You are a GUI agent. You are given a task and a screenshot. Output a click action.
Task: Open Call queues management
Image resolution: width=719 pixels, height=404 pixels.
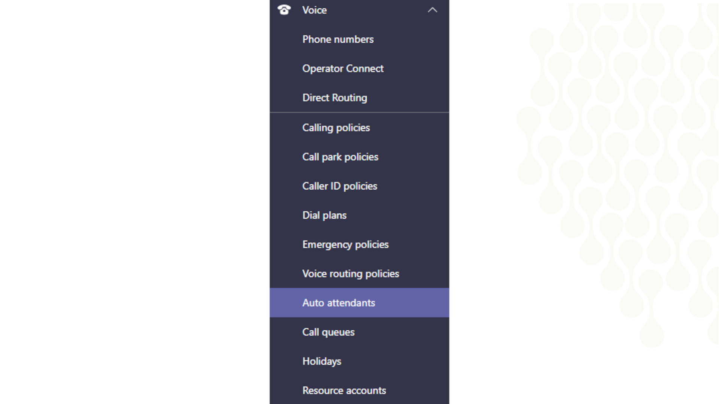click(328, 332)
